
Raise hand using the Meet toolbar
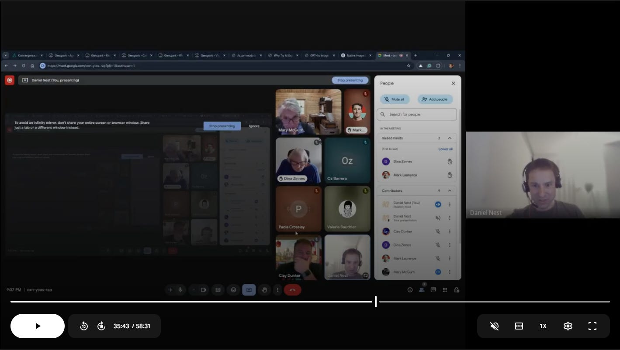pyautogui.click(x=264, y=290)
